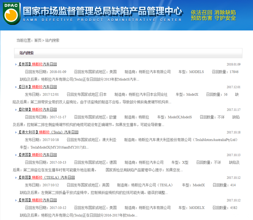Screen dimensions: 253x220
Task: Click the 国家市场监督管理总局缺陷产品管理中心 header title
Action: [102, 11]
